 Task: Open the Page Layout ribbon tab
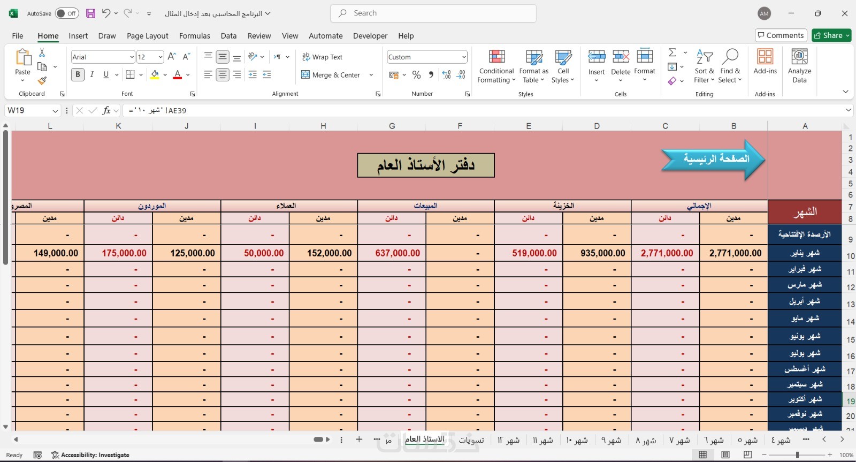(x=148, y=36)
